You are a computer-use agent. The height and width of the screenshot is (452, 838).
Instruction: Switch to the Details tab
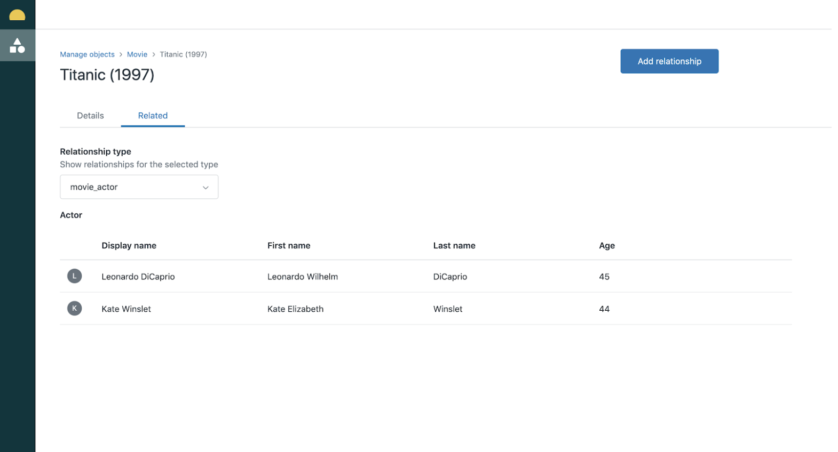click(90, 116)
